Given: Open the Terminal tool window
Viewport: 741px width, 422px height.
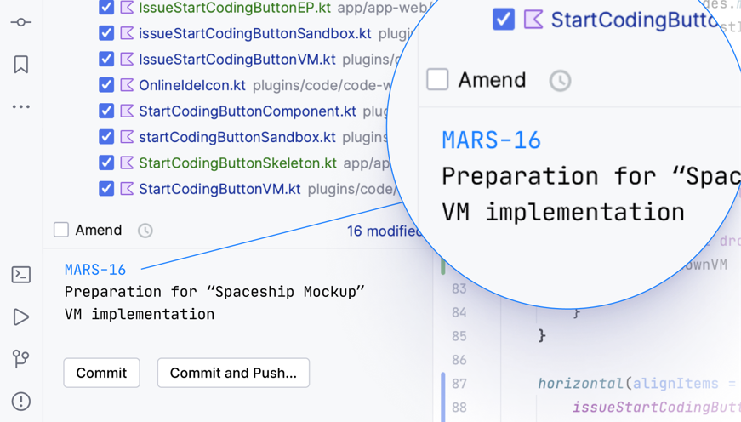Looking at the screenshot, I should coord(21,275).
